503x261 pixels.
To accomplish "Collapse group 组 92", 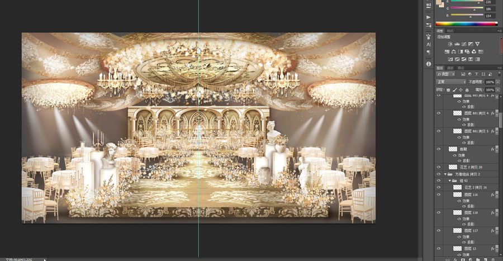I will [450, 181].
